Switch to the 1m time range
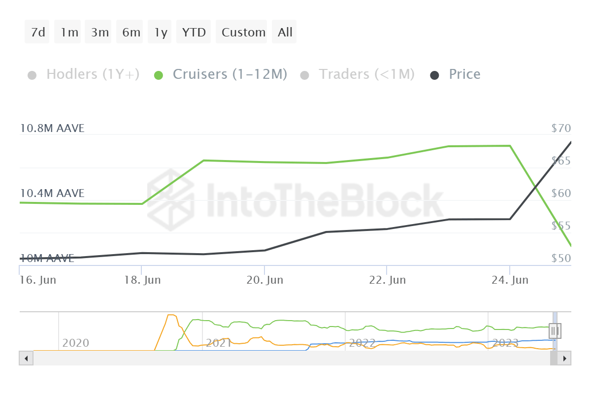The width and height of the screenshot is (591, 394). [69, 33]
